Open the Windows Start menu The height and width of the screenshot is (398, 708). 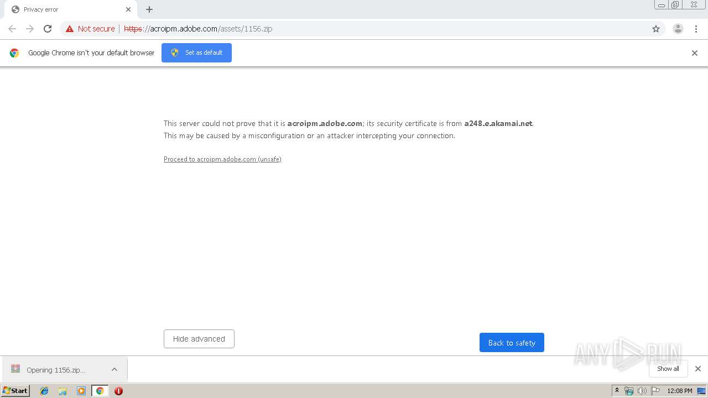click(15, 391)
